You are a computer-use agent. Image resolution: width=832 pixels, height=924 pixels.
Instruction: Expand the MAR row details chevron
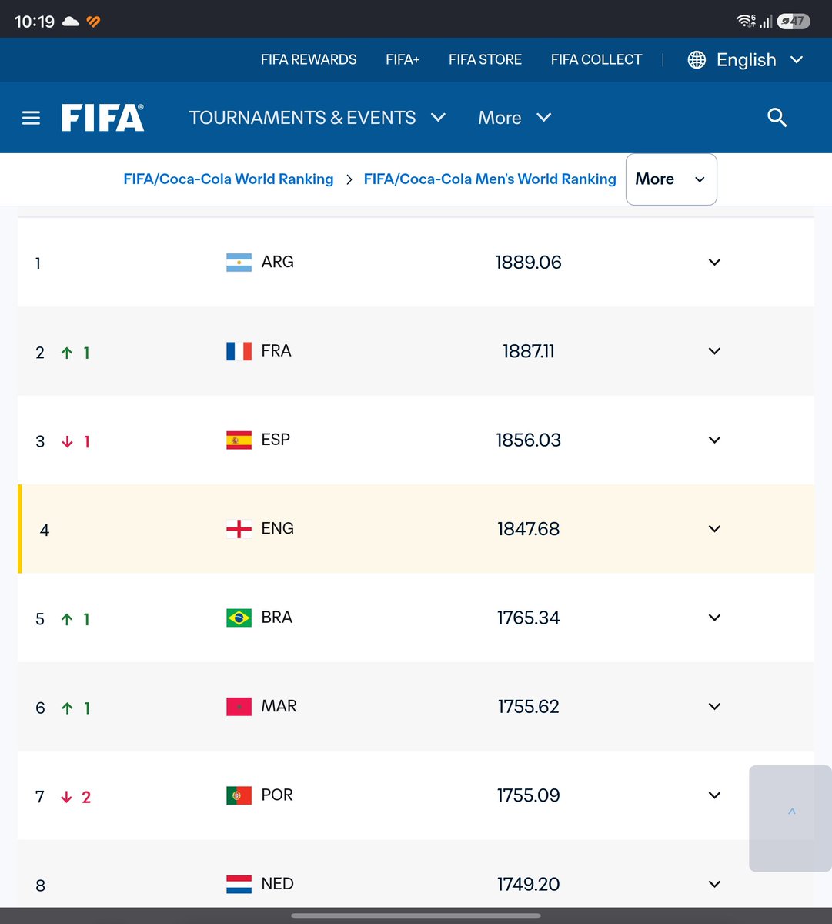[x=714, y=706]
